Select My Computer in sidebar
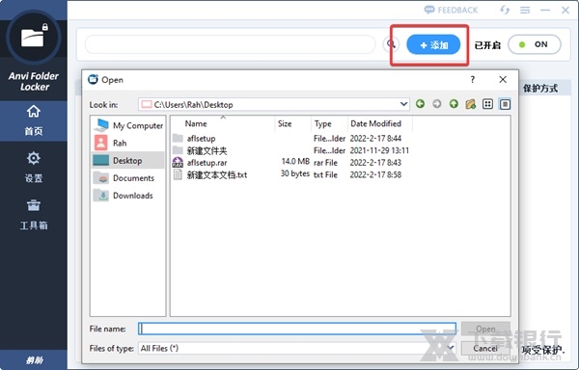The image size is (579, 370). pos(127,125)
